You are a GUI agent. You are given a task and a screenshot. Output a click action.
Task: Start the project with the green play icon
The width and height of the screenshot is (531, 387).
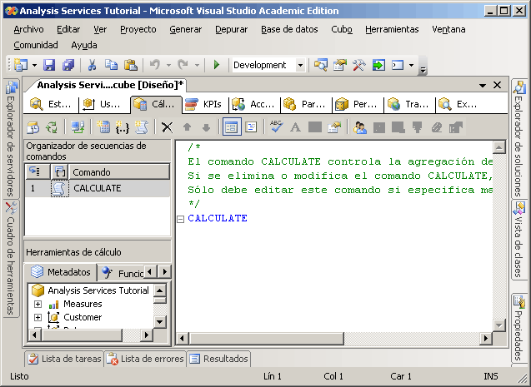pyautogui.click(x=217, y=65)
